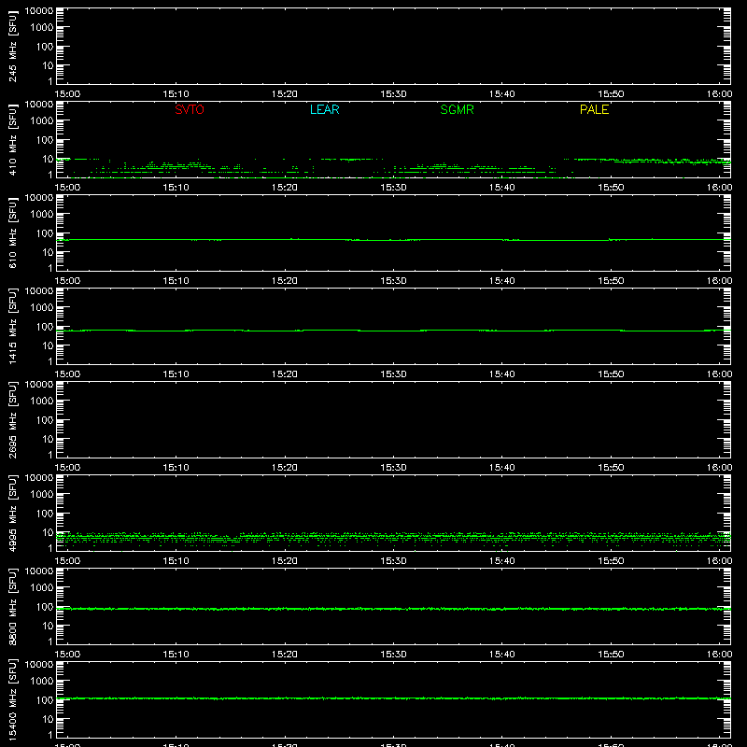Click the 15:40 label under 8800 MHz panel
747x747 pixels.
[501, 655]
